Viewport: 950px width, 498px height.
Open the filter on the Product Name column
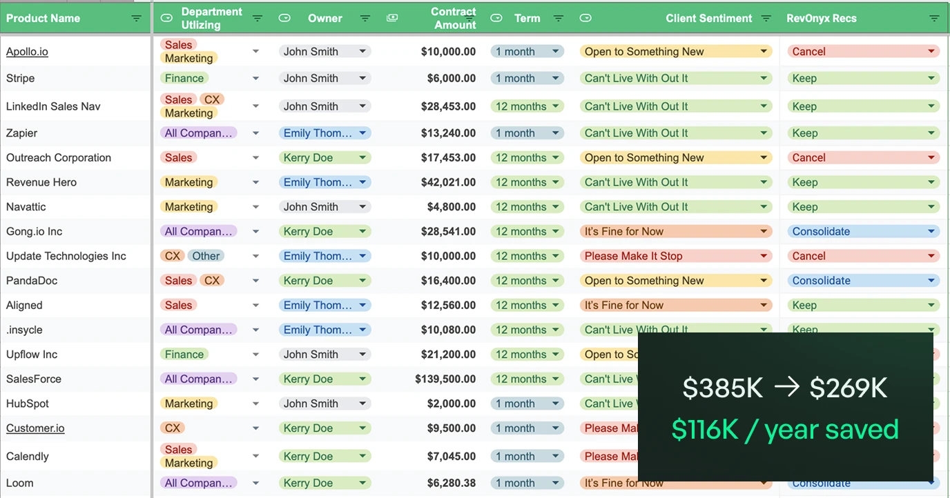137,18
